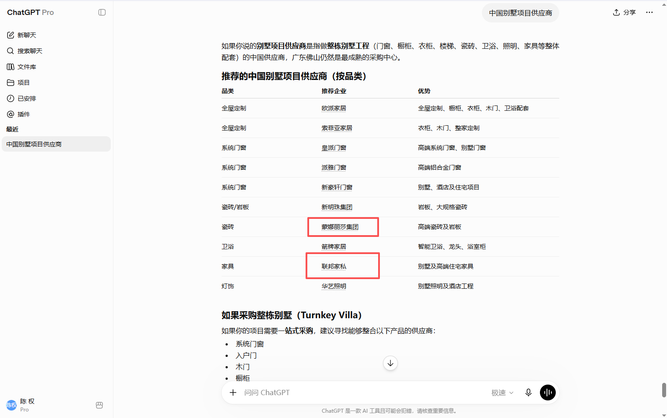Open the 新豪轩门窗 link

(337, 187)
